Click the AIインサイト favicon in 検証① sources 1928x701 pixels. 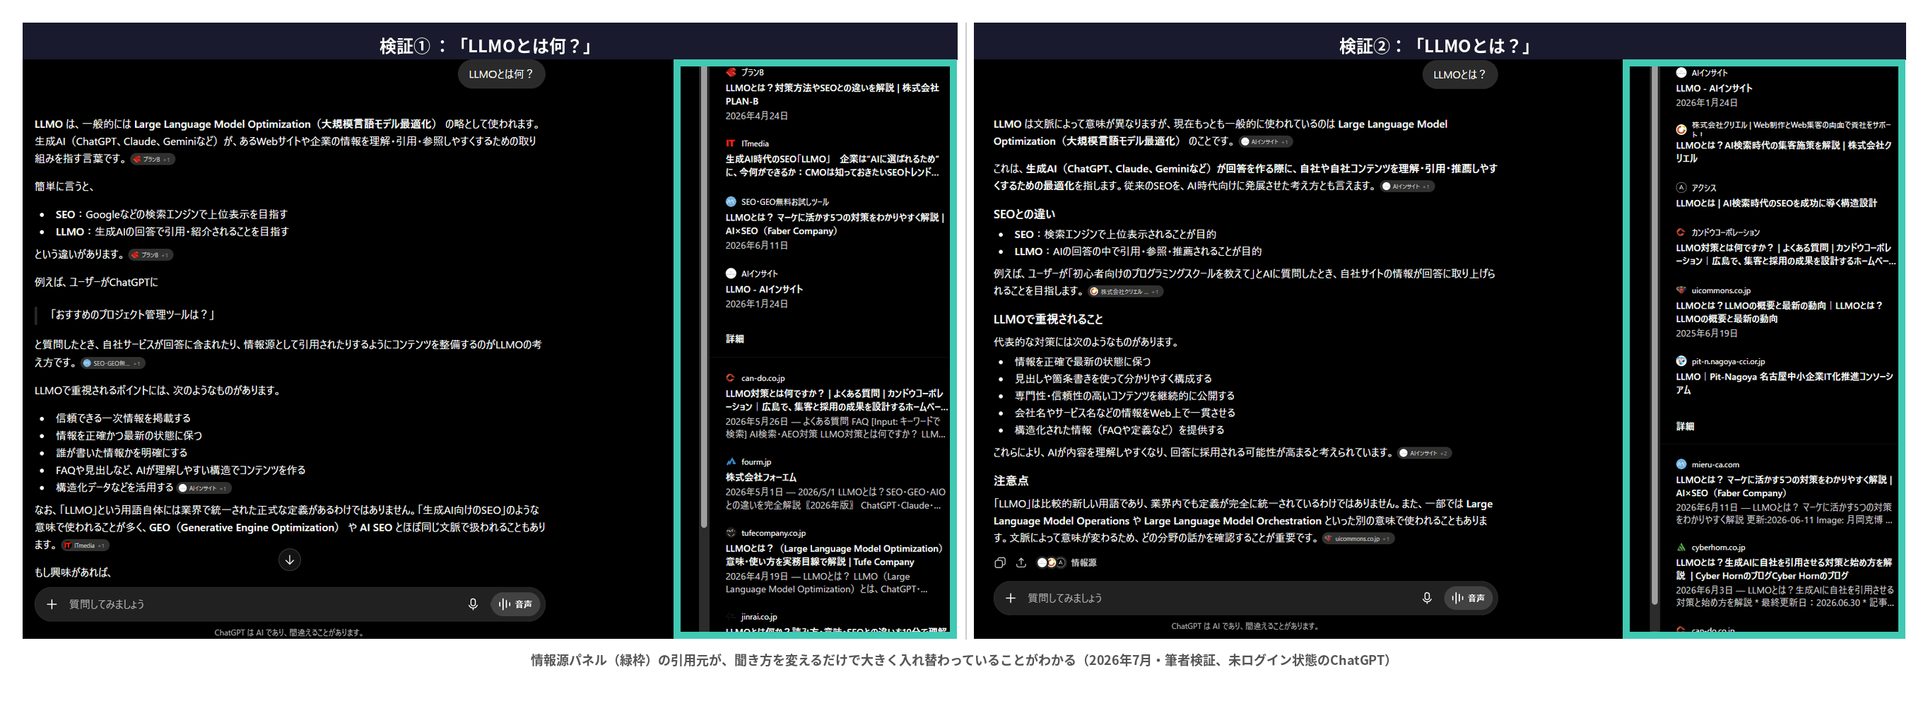[731, 273]
